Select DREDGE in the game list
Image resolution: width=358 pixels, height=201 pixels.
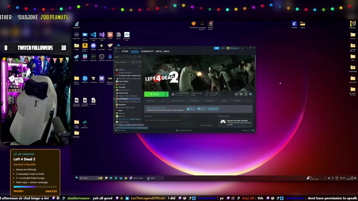(121, 70)
